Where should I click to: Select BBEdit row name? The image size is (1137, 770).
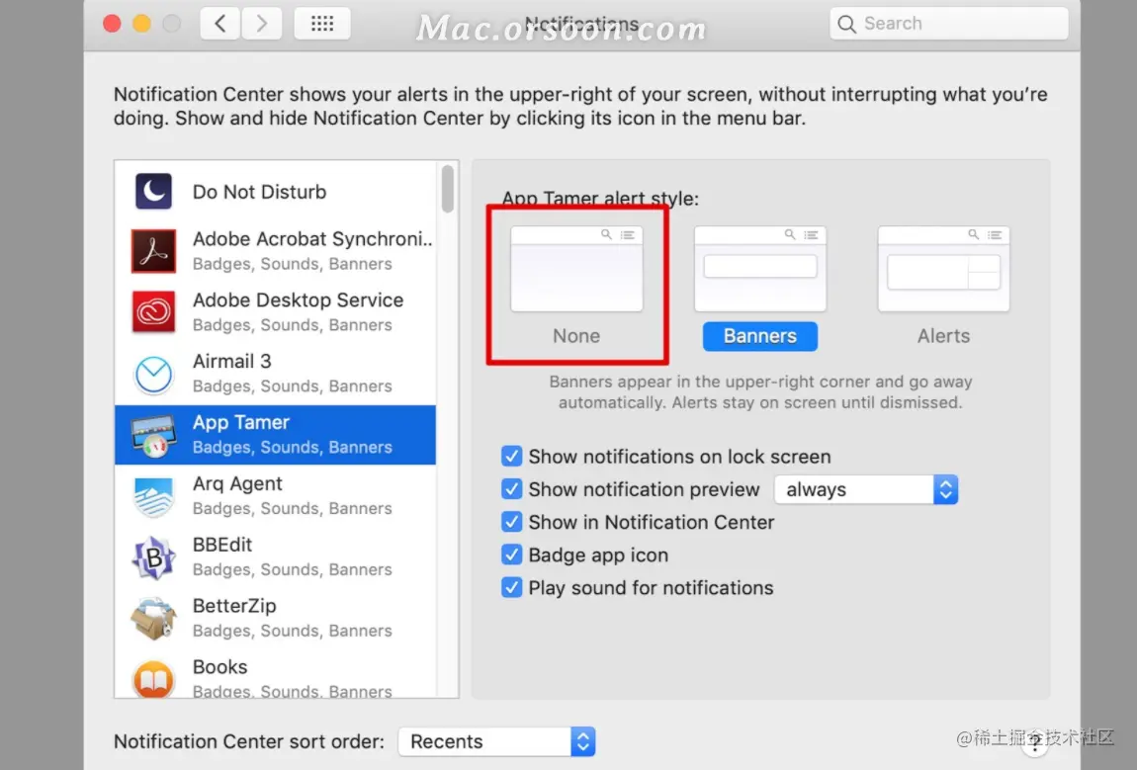[x=222, y=545]
